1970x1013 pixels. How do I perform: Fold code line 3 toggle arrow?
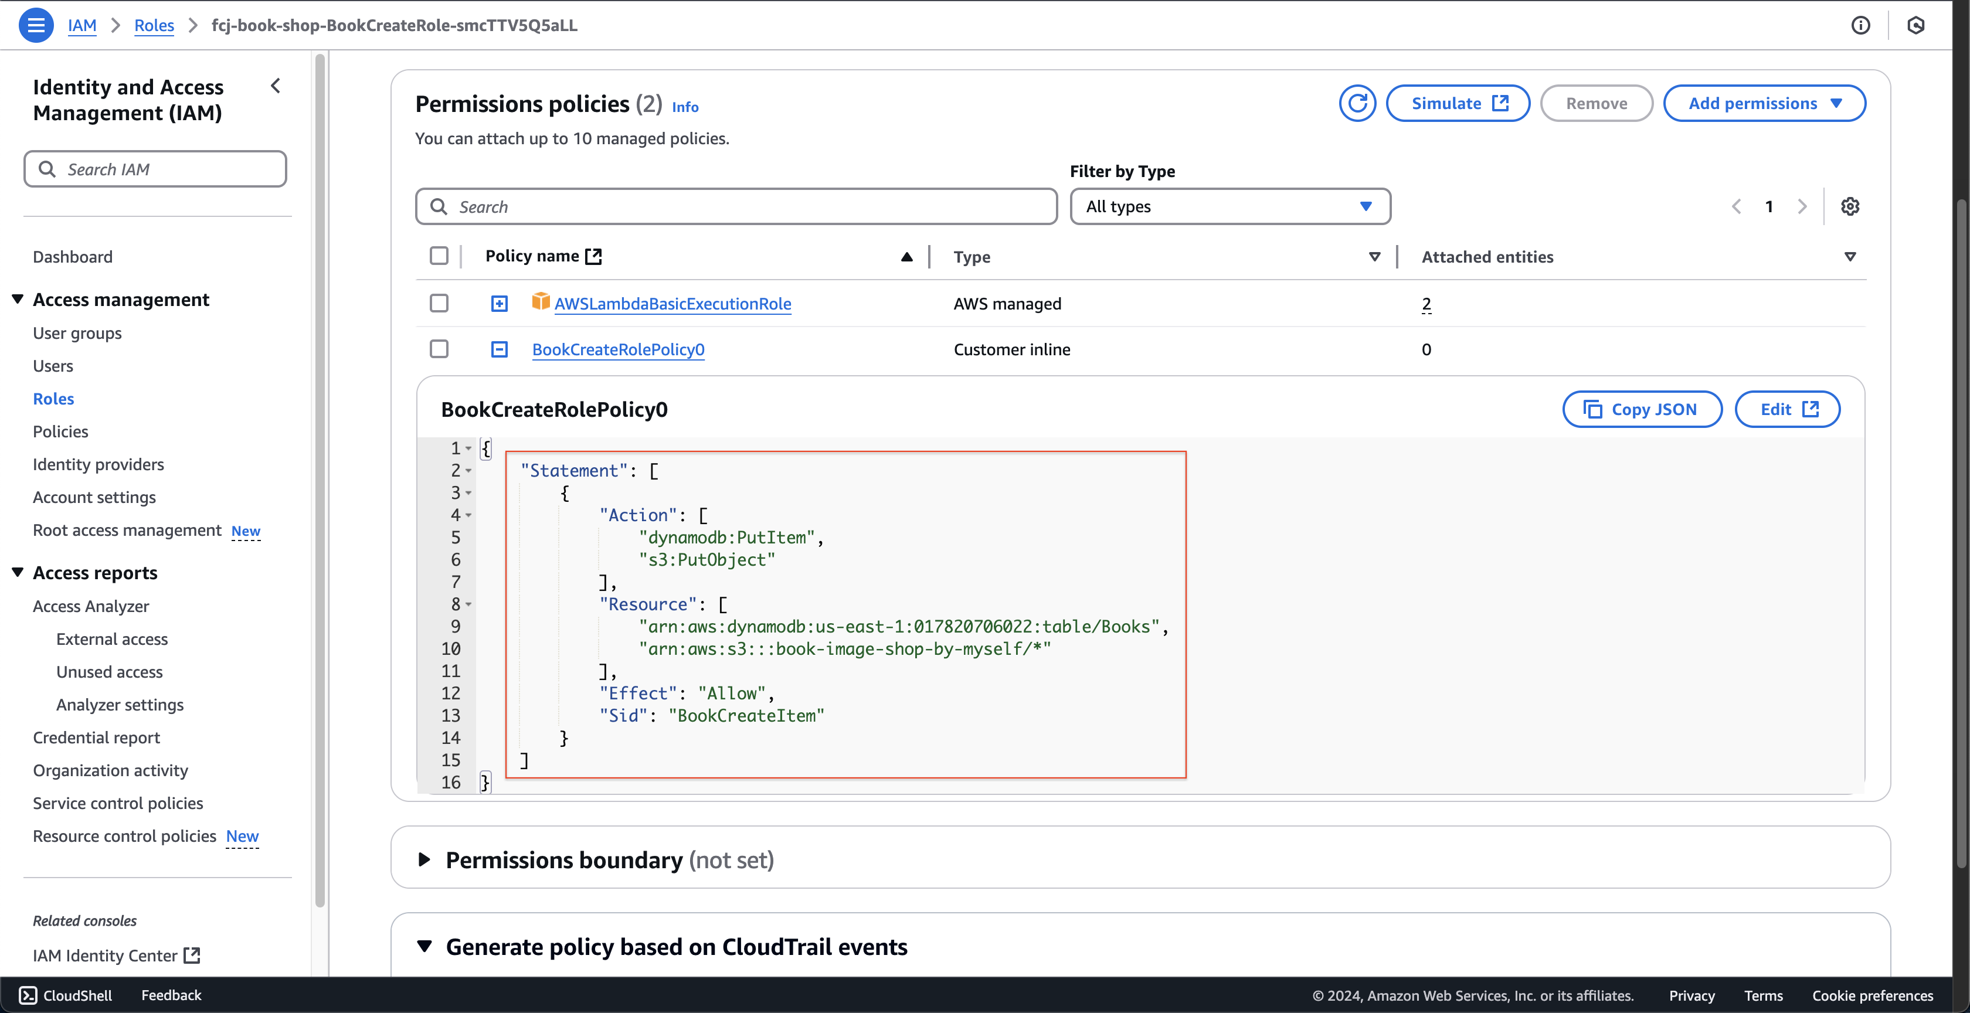469,493
